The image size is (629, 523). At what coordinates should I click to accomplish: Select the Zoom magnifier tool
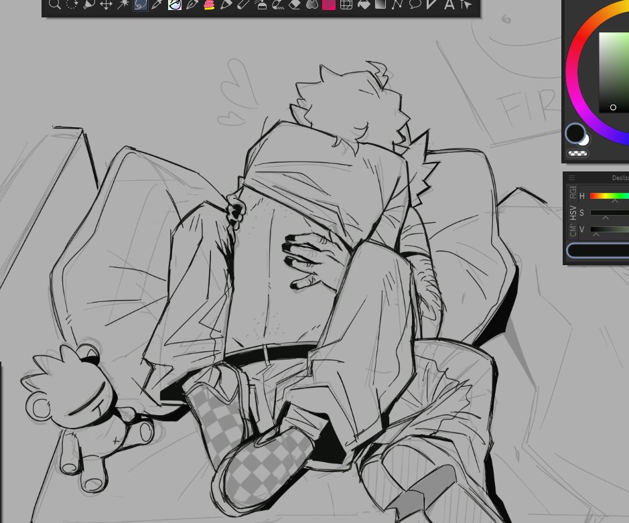pos(54,5)
